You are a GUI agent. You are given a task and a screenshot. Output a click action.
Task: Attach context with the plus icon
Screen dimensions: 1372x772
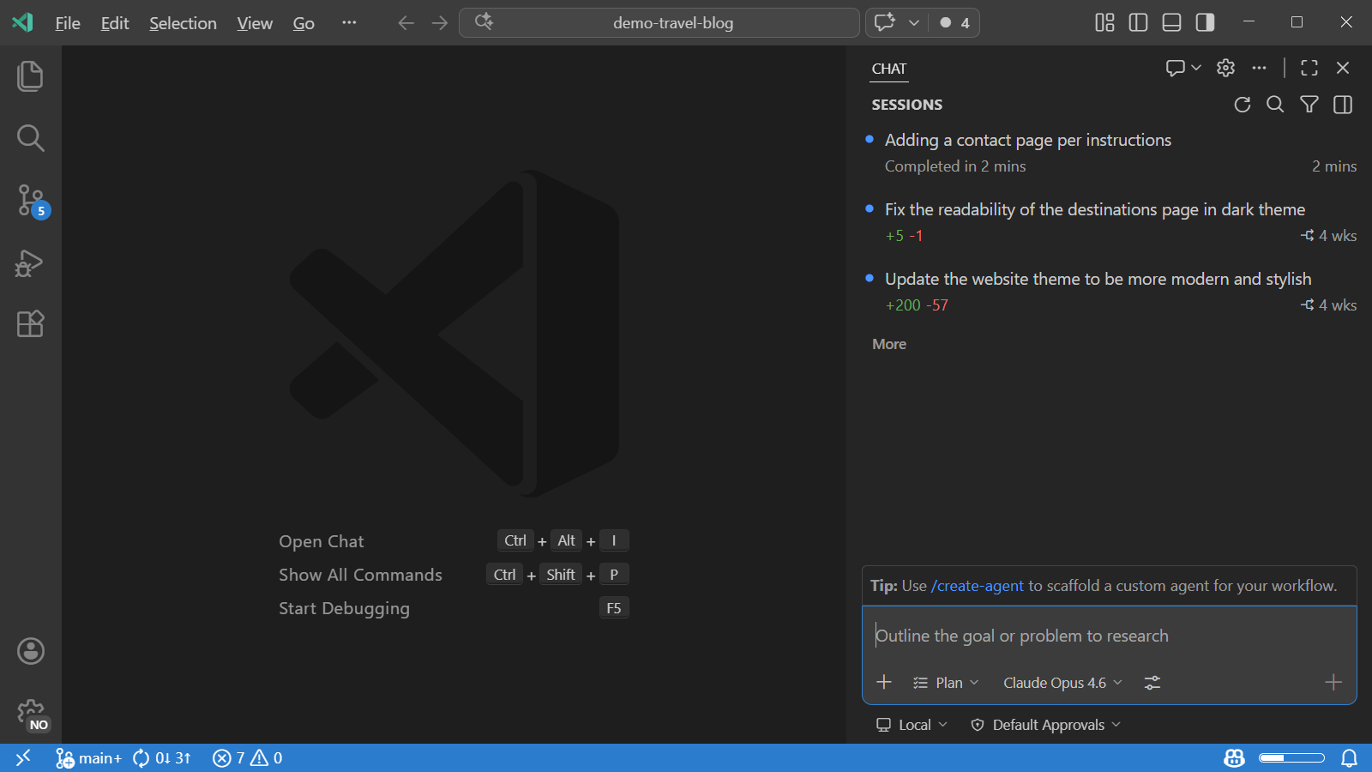(x=884, y=682)
